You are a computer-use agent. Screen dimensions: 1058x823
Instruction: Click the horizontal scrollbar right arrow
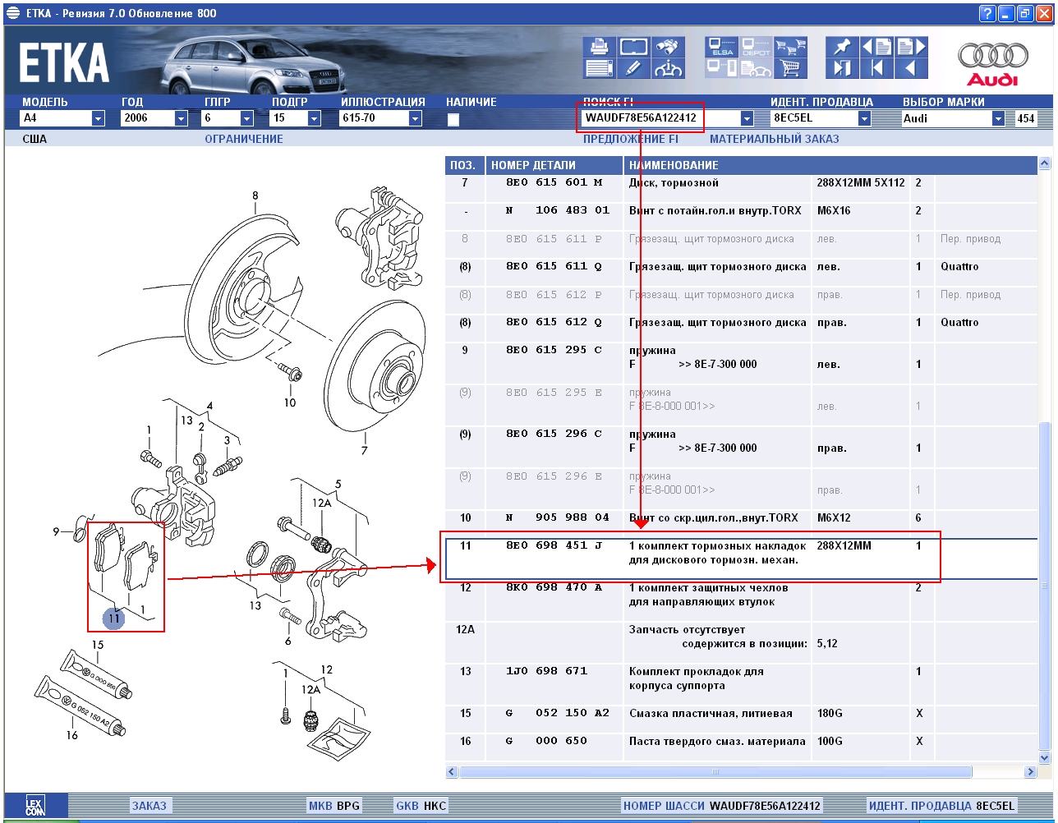click(x=1030, y=772)
